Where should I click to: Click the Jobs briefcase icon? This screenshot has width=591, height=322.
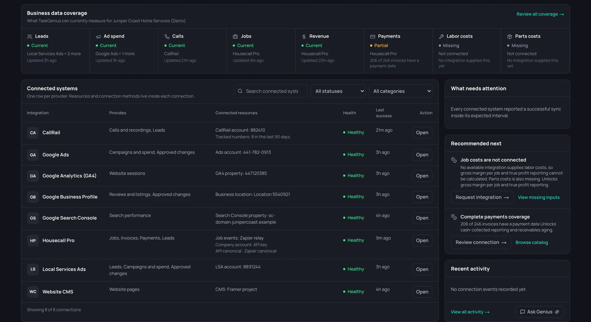tap(235, 37)
